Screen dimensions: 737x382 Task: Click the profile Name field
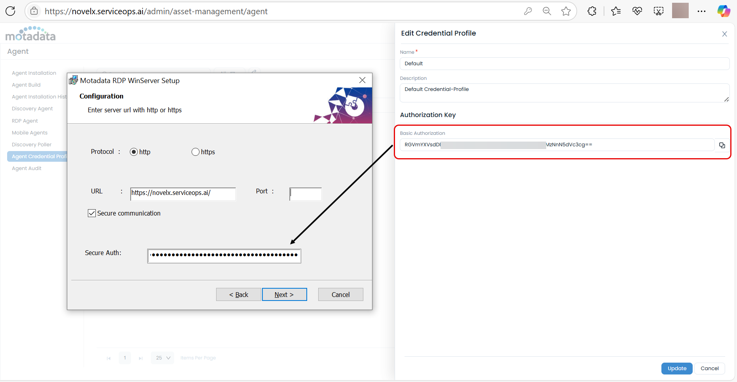pyautogui.click(x=564, y=64)
